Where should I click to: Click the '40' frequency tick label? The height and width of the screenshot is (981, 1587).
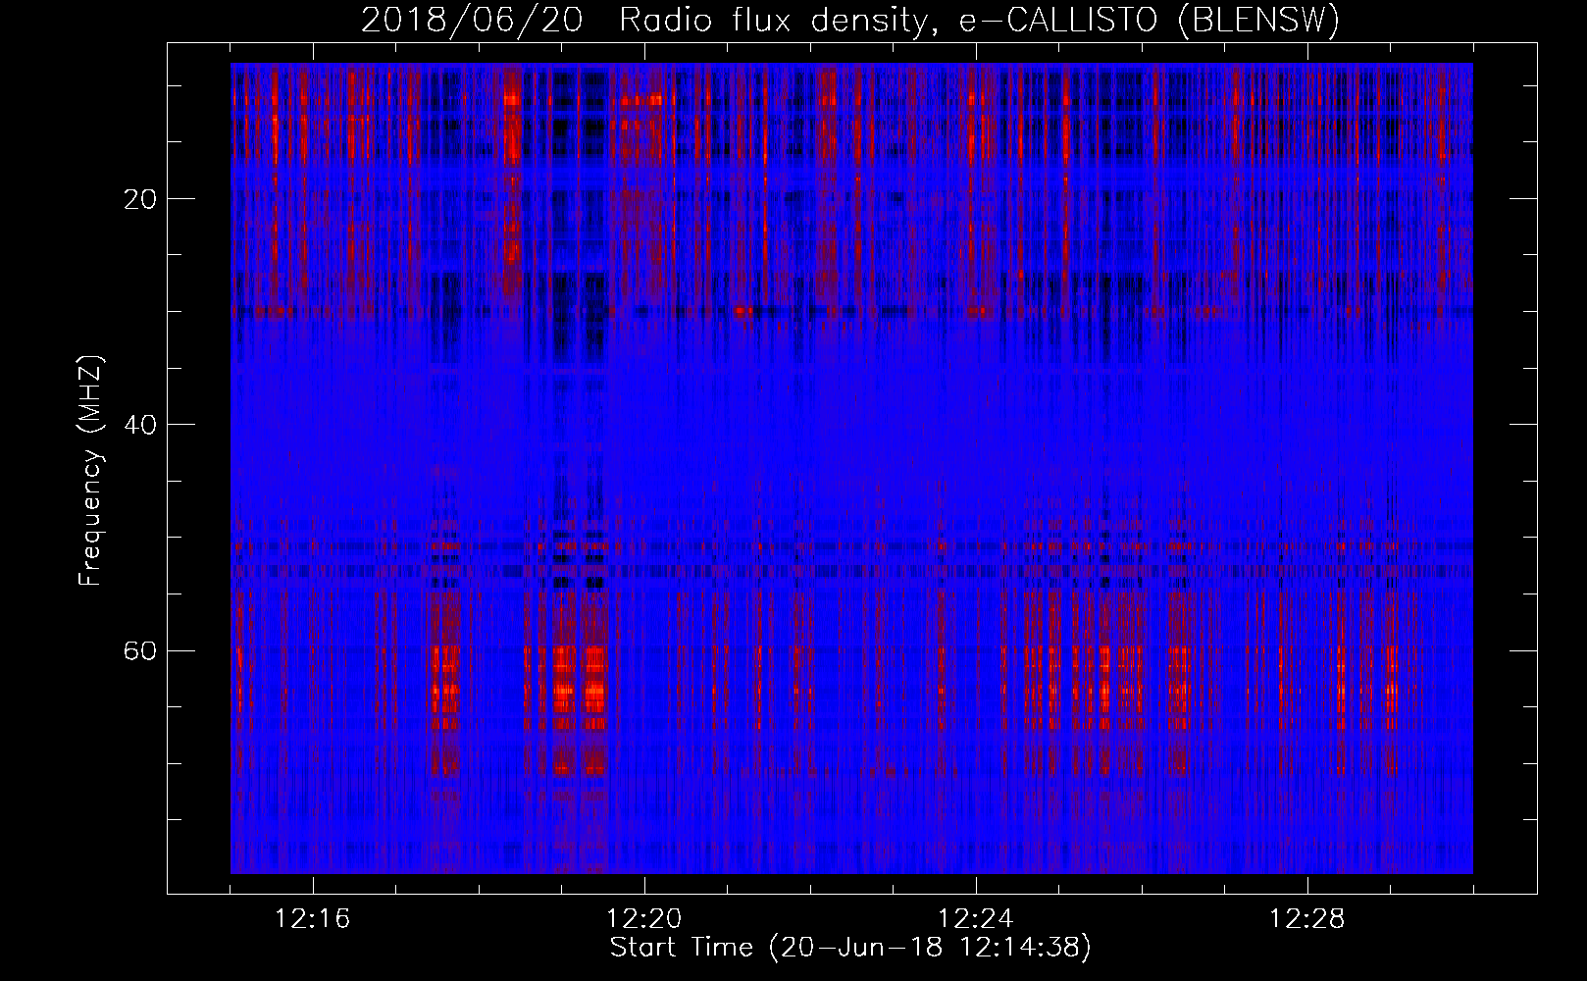pos(140,425)
